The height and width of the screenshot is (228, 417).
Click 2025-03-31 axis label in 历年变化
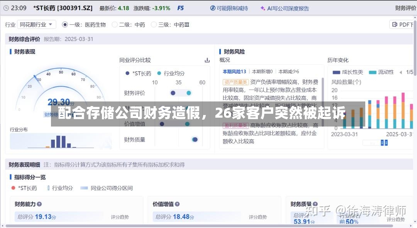pos(400,134)
